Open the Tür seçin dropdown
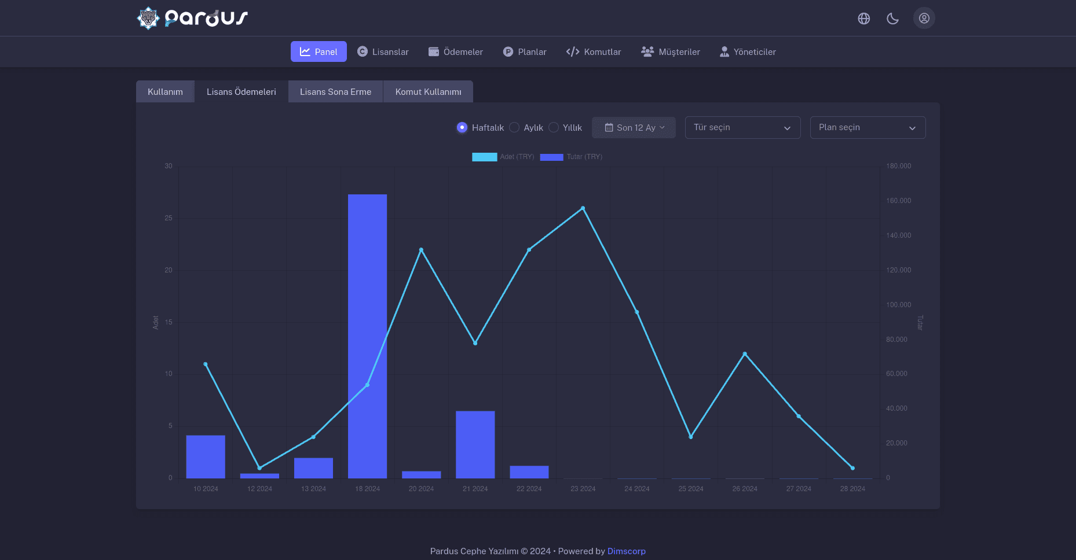 click(x=742, y=127)
